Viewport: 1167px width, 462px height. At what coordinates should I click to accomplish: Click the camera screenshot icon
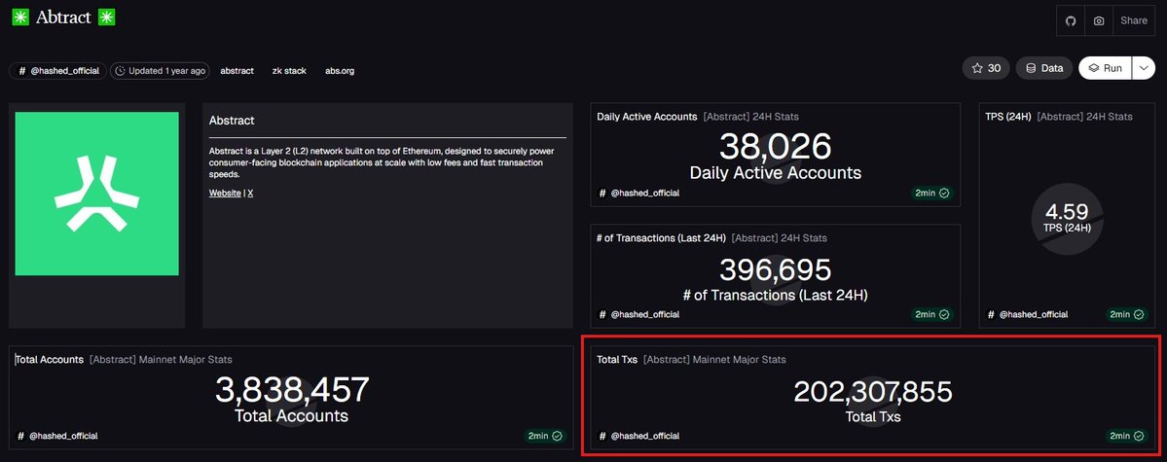tap(1099, 20)
